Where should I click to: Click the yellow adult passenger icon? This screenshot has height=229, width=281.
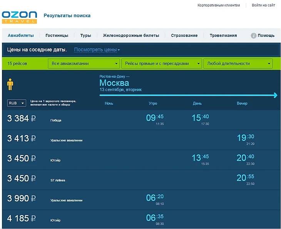pyautogui.click(x=10, y=84)
